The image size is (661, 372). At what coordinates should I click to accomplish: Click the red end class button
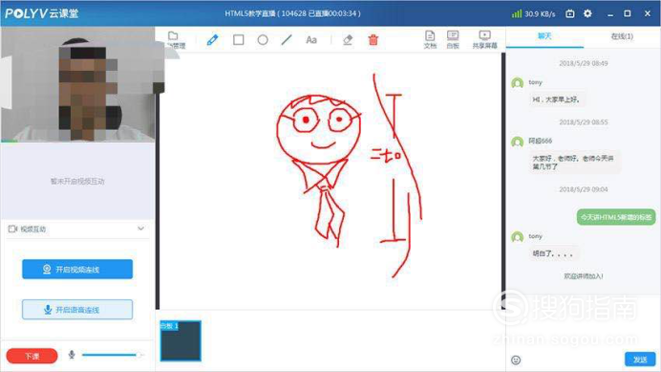pos(32,356)
